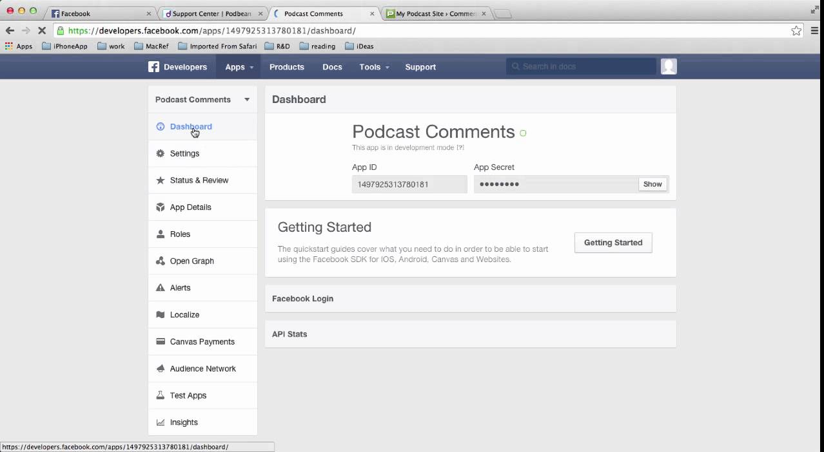Click the Open Graph nodes icon
The image size is (824, 452).
(x=161, y=261)
